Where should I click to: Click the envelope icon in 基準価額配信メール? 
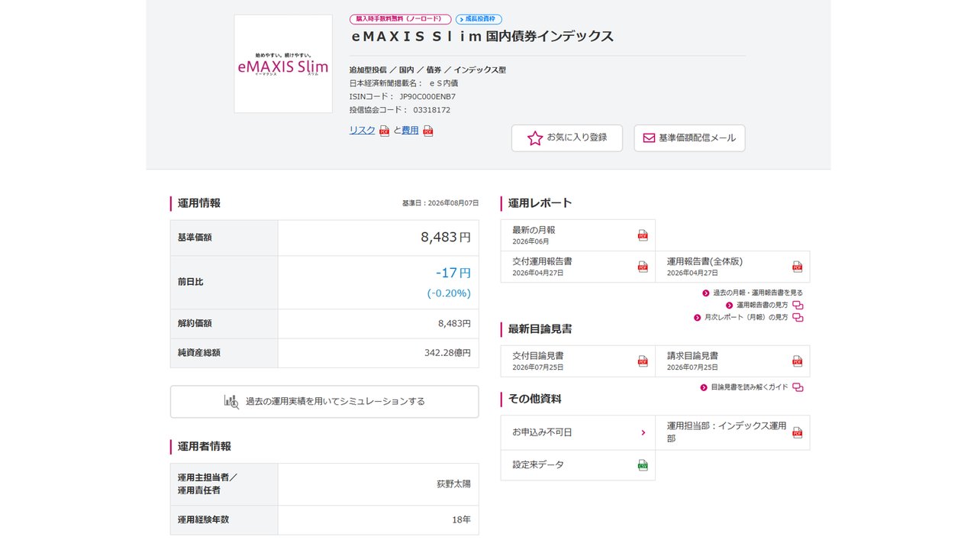649,138
